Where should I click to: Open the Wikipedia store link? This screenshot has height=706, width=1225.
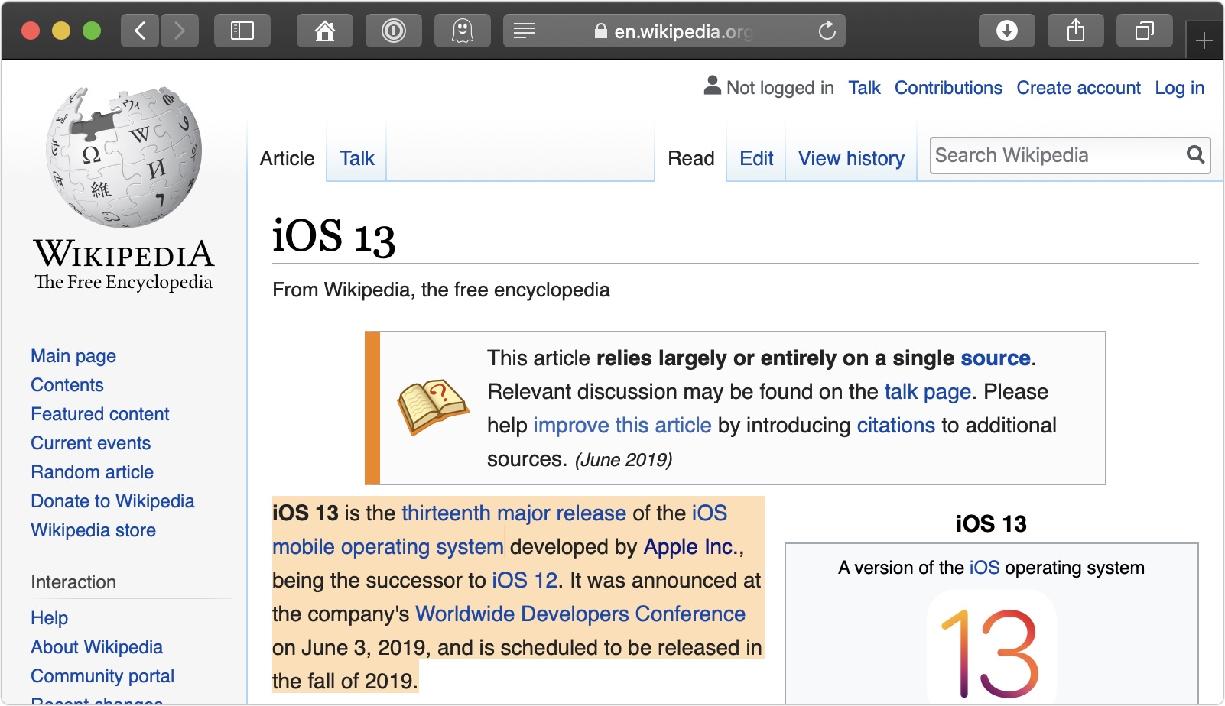click(x=93, y=530)
